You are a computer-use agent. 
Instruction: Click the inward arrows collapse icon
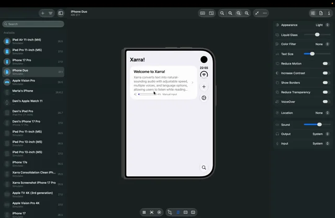pos(257,13)
